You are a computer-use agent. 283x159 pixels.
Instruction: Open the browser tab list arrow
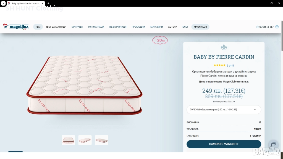(3, 3)
